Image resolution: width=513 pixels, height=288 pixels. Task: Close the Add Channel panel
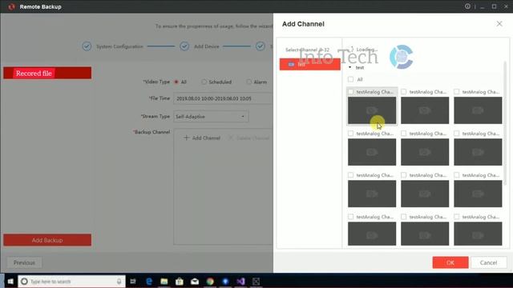click(x=499, y=23)
